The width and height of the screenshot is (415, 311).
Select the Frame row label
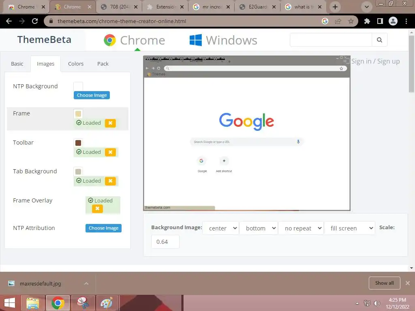pyautogui.click(x=21, y=113)
